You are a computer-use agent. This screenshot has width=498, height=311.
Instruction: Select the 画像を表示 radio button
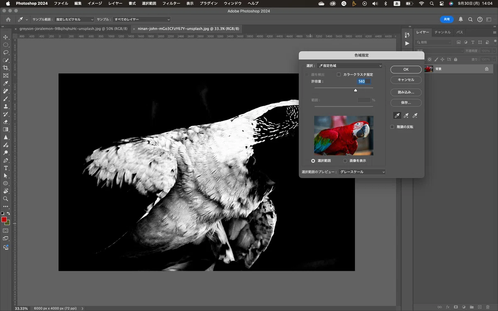coord(345,160)
